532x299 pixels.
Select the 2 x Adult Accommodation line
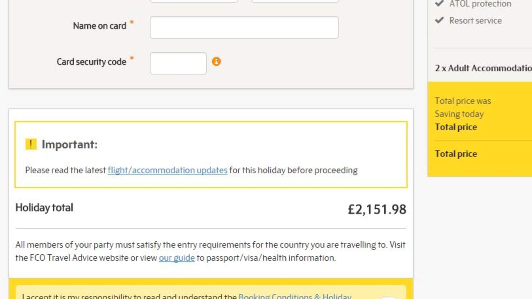(483, 68)
